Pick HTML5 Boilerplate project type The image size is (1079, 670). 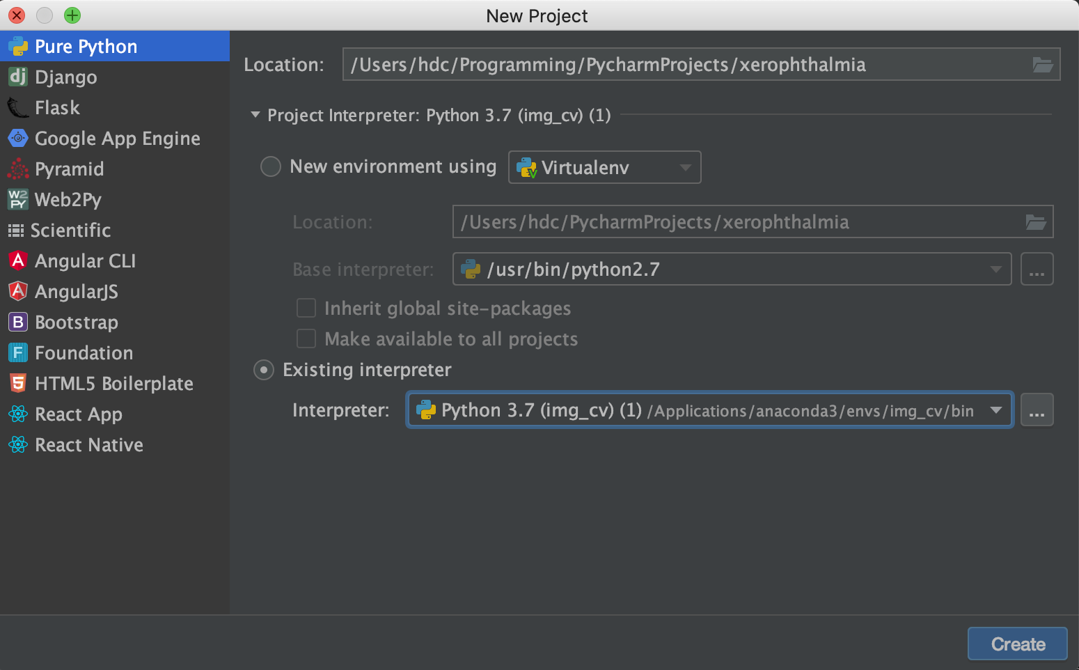coord(115,383)
